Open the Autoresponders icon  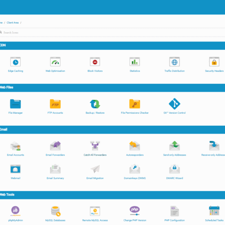(135, 146)
